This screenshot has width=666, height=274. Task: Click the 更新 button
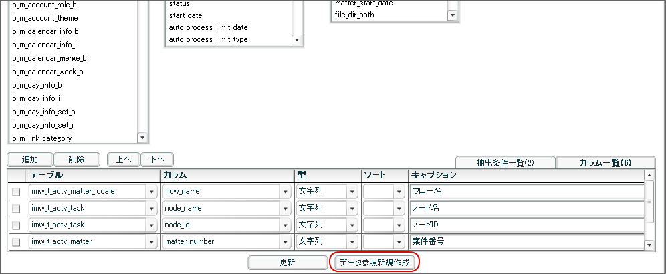point(288,263)
